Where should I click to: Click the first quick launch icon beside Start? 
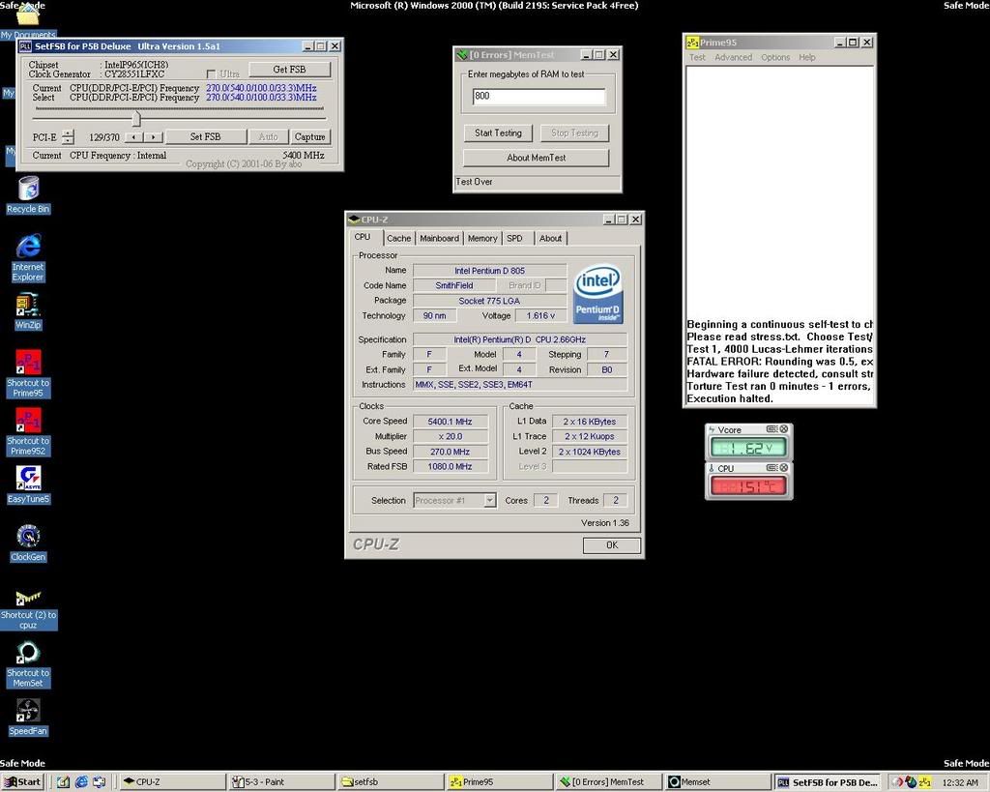[x=63, y=782]
